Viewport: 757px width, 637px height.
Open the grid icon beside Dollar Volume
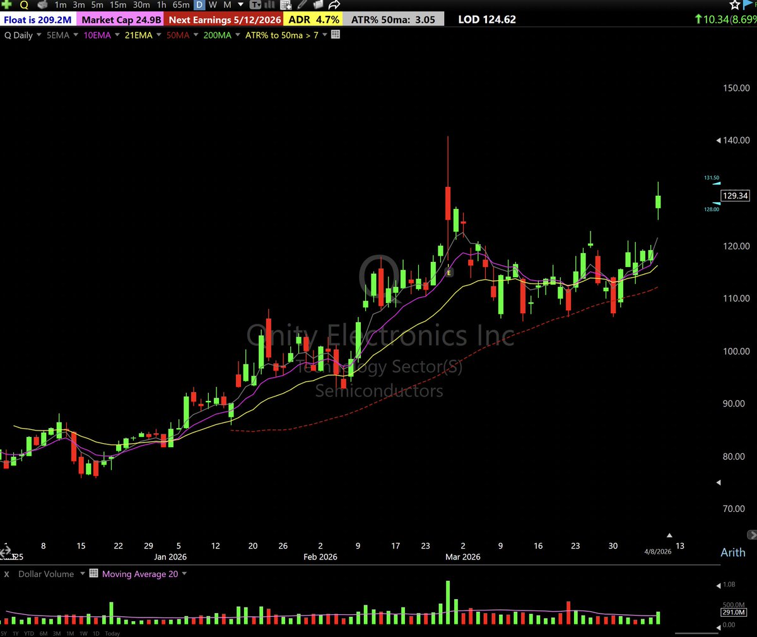click(93, 573)
